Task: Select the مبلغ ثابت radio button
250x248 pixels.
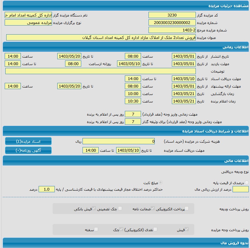Action: coord(161,182)
